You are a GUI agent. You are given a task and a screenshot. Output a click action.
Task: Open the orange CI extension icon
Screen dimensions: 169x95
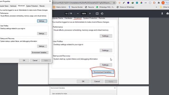[154, 3]
